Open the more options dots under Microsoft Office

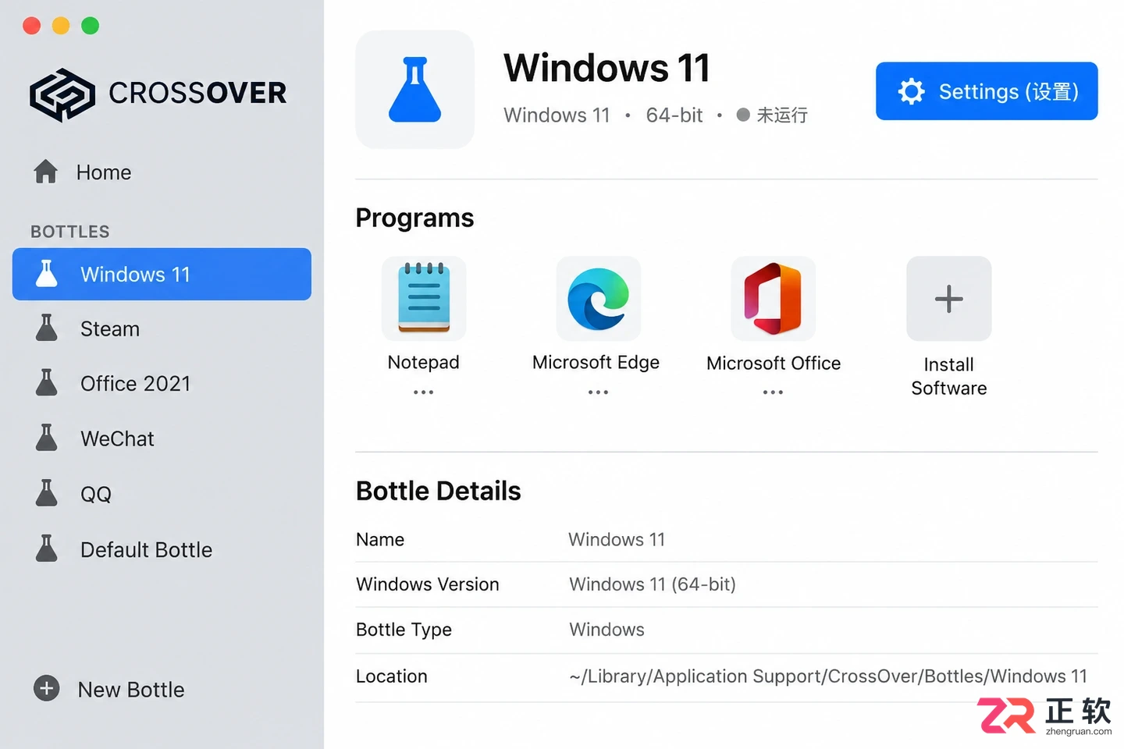tap(773, 392)
